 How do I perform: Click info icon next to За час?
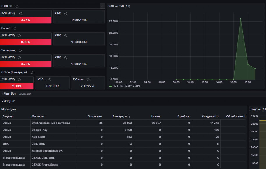coord(15,28)
